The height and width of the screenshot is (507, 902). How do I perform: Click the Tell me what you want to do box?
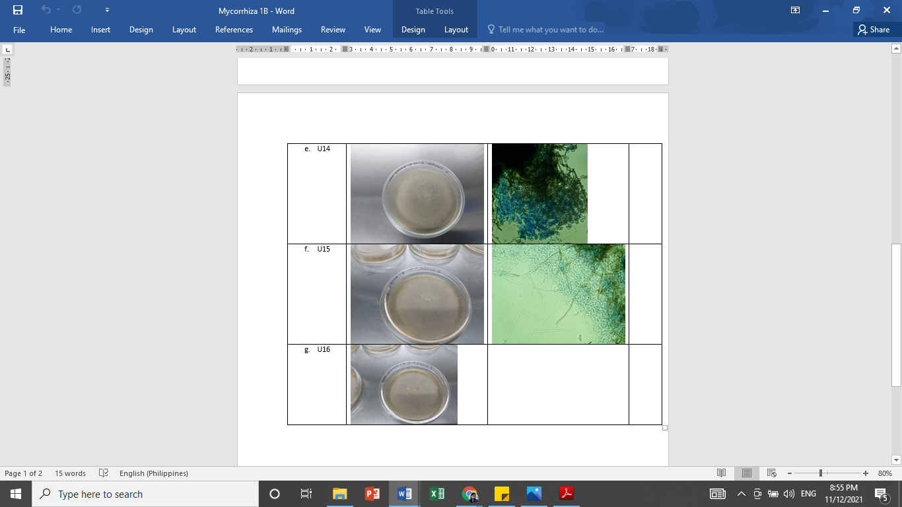(x=545, y=30)
